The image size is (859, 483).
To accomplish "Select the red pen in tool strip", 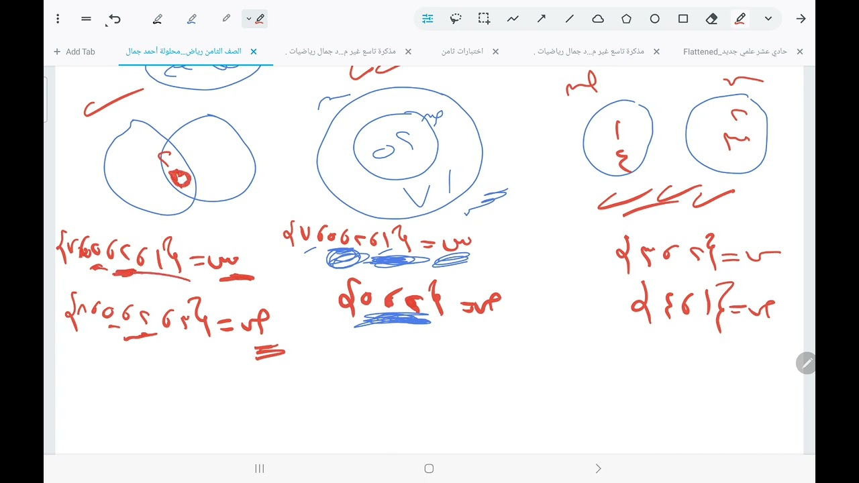I will point(740,19).
